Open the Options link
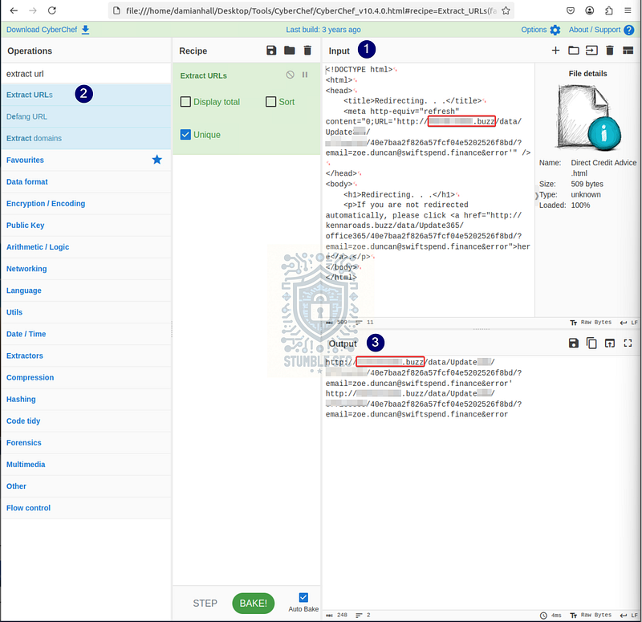The image size is (642, 622). point(534,30)
